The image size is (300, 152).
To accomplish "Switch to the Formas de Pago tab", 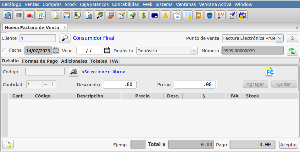I will tap(40, 61).
